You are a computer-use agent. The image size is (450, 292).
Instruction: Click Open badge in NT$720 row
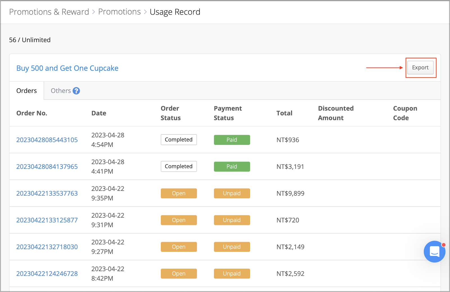[x=179, y=220]
